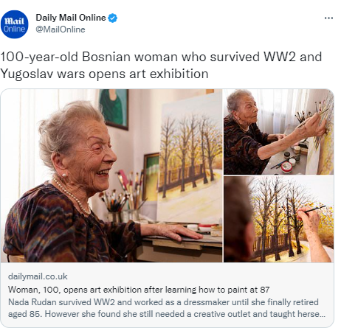Open the photo of woman painting near brushes
Image resolution: width=341 pixels, height=328 pixels.
[x=278, y=132]
